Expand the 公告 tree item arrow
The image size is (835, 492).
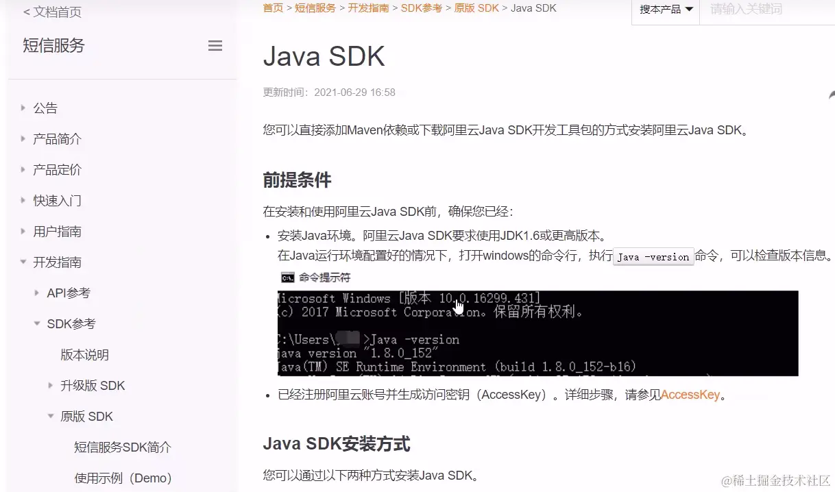(23, 108)
